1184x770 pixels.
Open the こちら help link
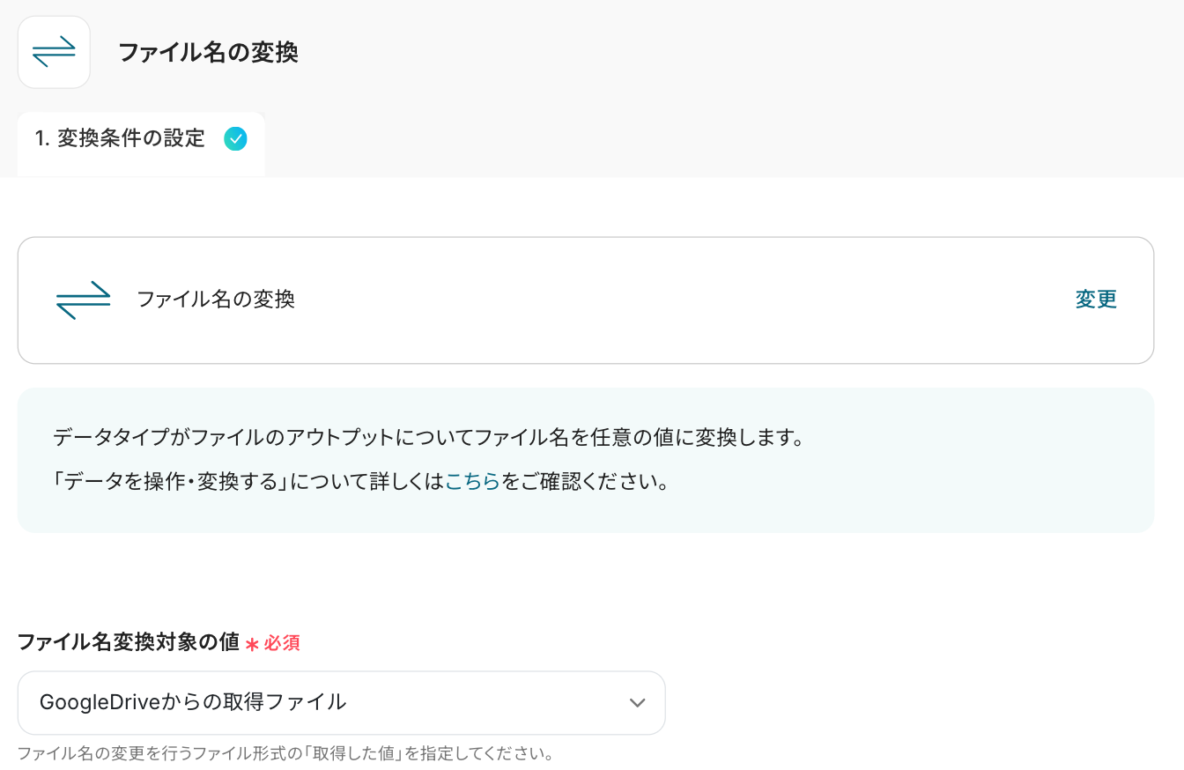(473, 482)
